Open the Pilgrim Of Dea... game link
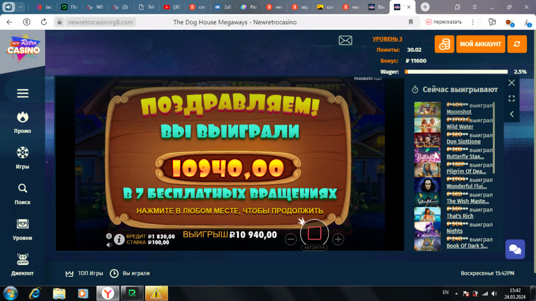Viewport: 536px width, 301px height. point(466,171)
